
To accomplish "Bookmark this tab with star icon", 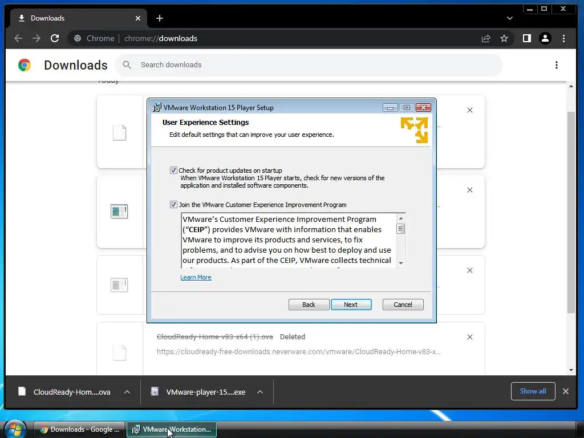I will coord(504,38).
